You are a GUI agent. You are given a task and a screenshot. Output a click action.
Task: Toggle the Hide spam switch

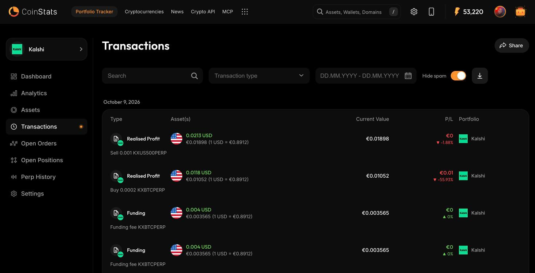(x=458, y=76)
